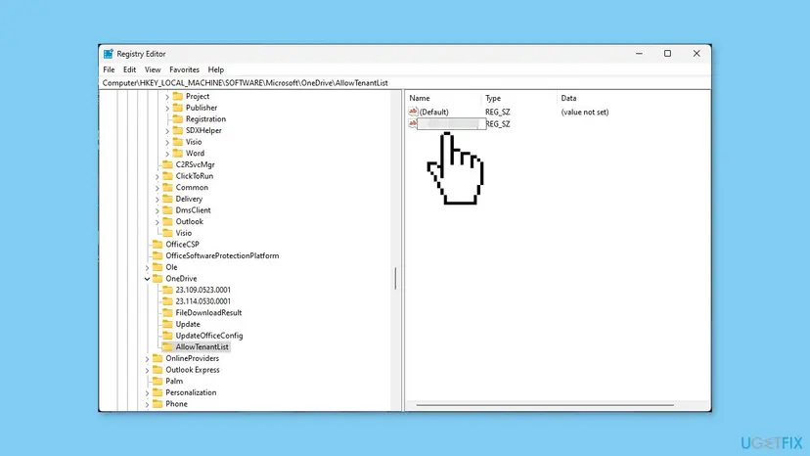Close the Registry Editor window
The height and width of the screenshot is (456, 810).
coord(697,54)
